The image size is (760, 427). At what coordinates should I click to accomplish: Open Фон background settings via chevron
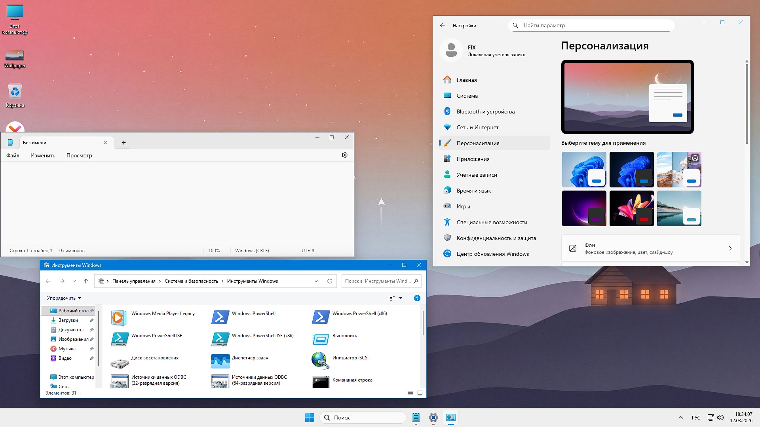[x=730, y=248]
